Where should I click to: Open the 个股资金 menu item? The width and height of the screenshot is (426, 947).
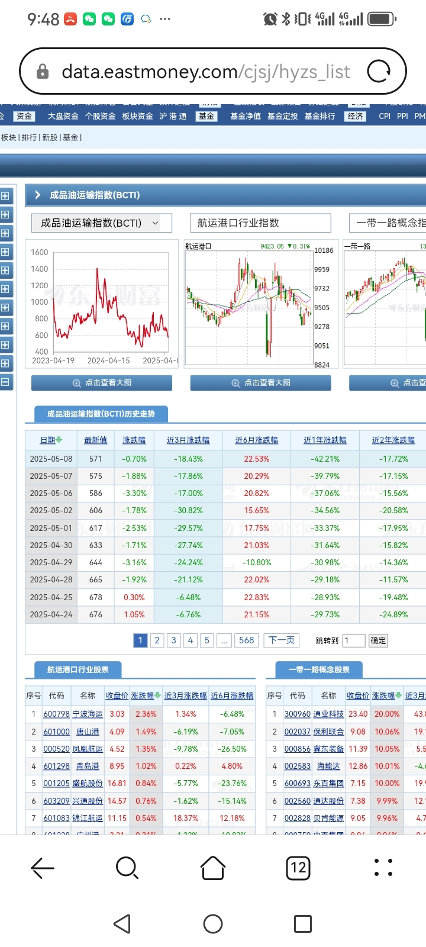coord(101,116)
